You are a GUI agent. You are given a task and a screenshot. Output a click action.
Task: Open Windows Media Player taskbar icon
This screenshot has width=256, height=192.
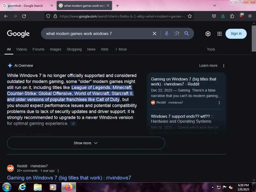point(53,187)
